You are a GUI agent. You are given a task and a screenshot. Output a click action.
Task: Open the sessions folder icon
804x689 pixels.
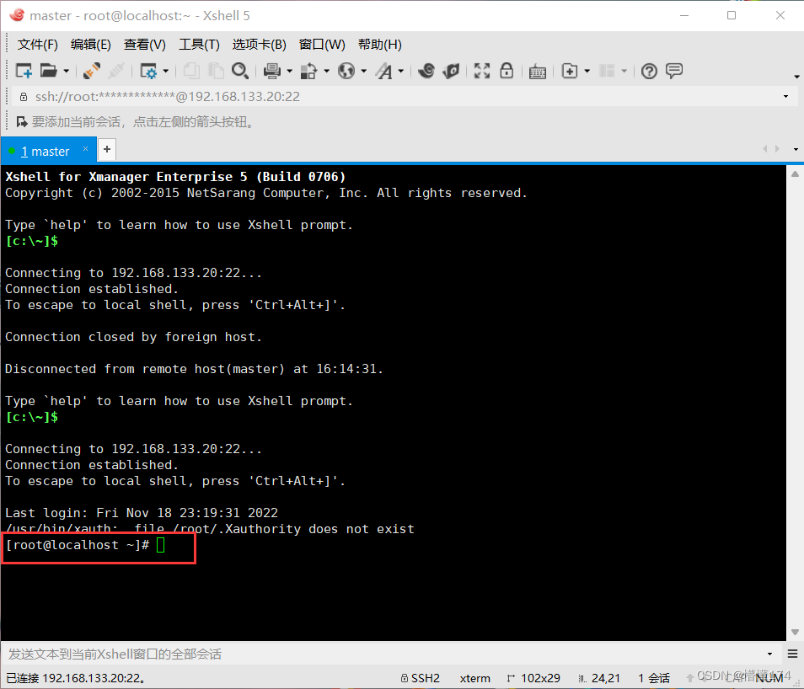[48, 71]
